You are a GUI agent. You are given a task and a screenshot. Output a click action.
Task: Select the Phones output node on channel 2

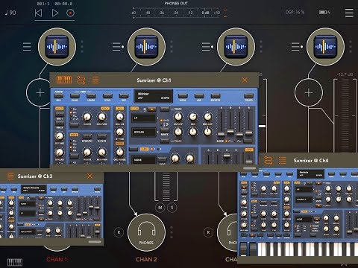[146, 233]
